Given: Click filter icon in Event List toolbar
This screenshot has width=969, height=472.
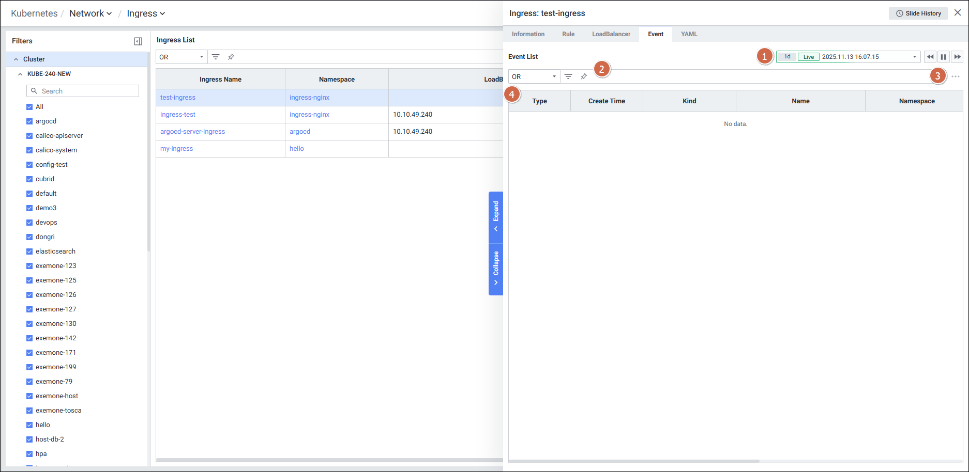Looking at the screenshot, I should point(568,76).
